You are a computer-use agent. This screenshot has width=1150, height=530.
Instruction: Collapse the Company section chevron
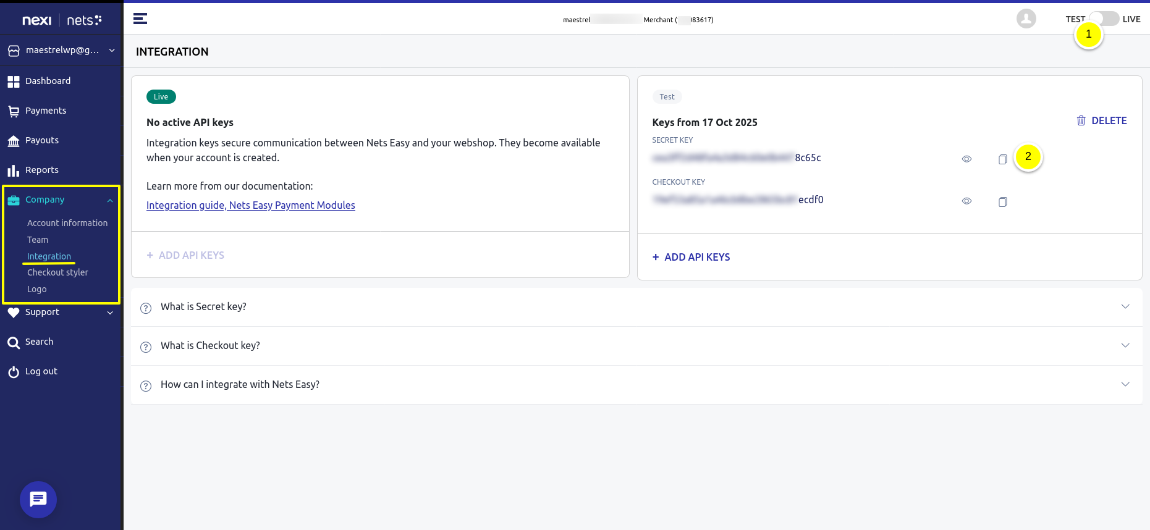coord(110,200)
